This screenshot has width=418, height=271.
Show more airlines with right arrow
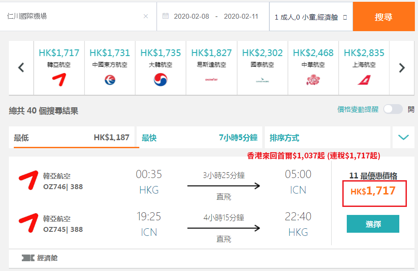[402, 68]
